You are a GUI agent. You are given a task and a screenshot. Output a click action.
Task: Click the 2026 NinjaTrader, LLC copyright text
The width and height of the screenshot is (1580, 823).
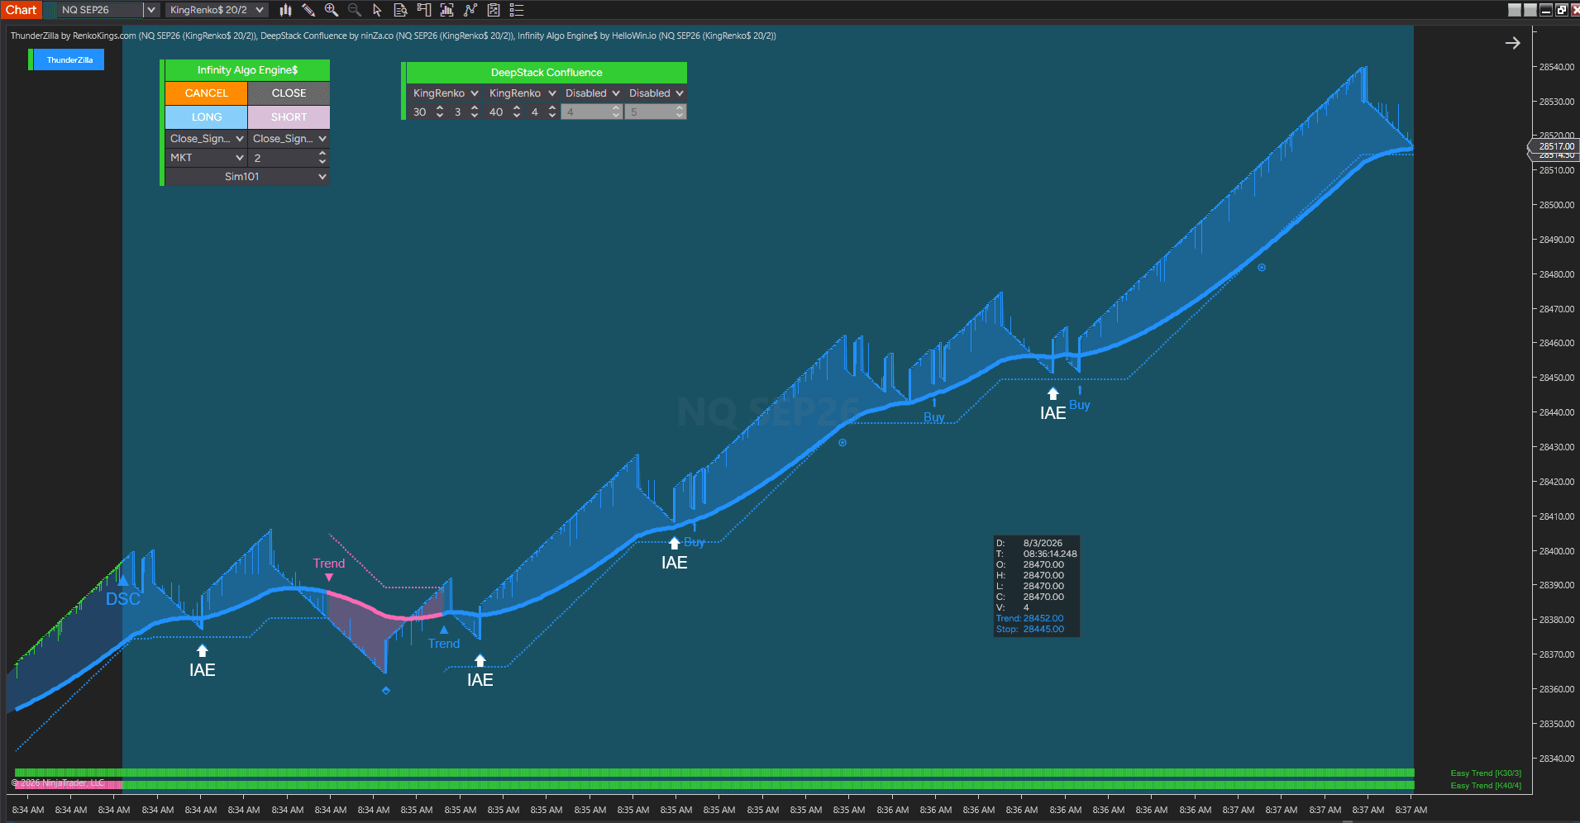point(58,783)
